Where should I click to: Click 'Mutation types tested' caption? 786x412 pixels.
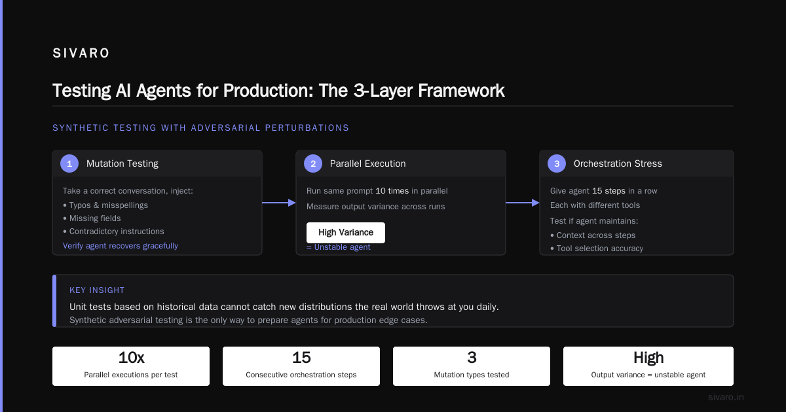pos(472,375)
